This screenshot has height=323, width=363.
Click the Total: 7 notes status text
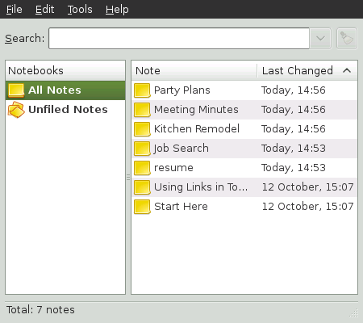click(x=40, y=310)
